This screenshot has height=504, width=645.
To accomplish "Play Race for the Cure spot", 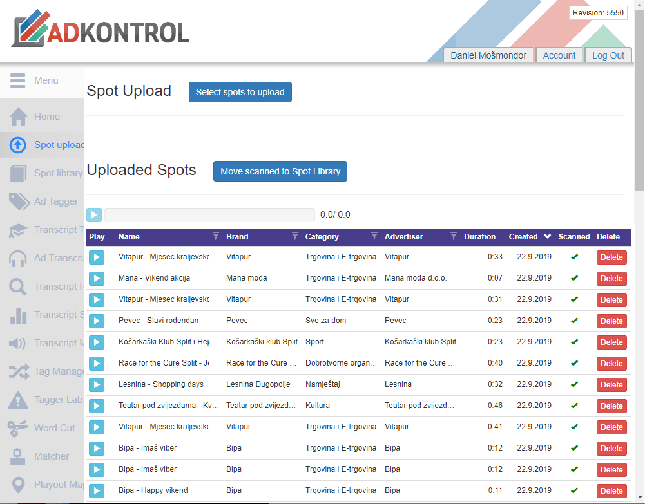I will pyautogui.click(x=97, y=364).
